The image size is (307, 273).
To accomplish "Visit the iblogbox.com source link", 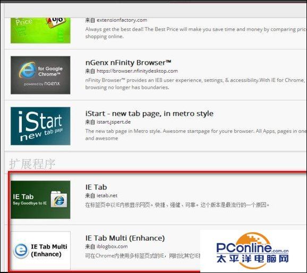I will click(112, 246).
